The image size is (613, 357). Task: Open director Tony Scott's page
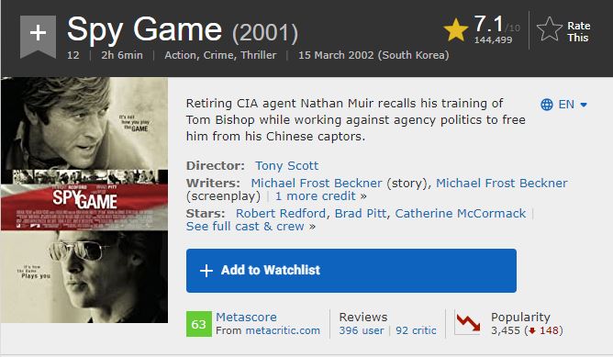(x=287, y=166)
